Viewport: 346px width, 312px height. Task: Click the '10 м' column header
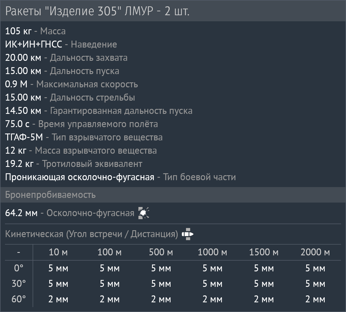58,252
